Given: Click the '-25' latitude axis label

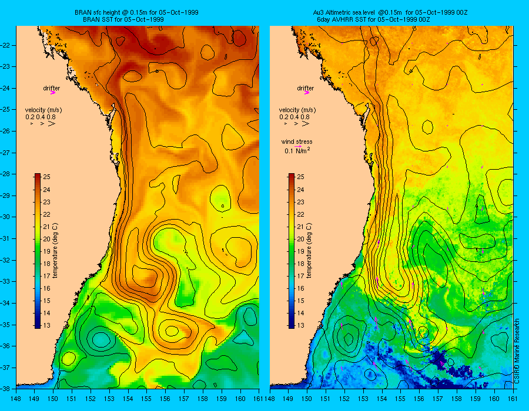Looking at the screenshot, I should coord(5,109).
